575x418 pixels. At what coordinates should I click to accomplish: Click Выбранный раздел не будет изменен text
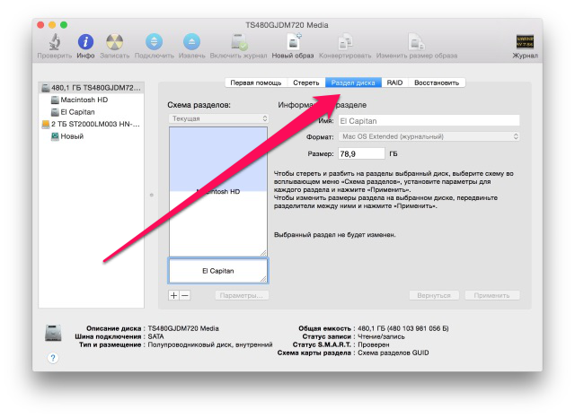(335, 235)
